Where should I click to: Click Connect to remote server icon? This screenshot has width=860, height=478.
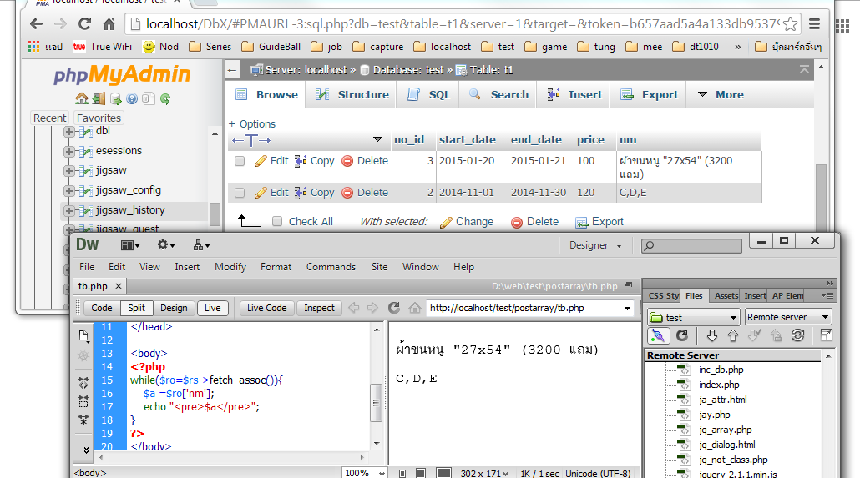(658, 335)
